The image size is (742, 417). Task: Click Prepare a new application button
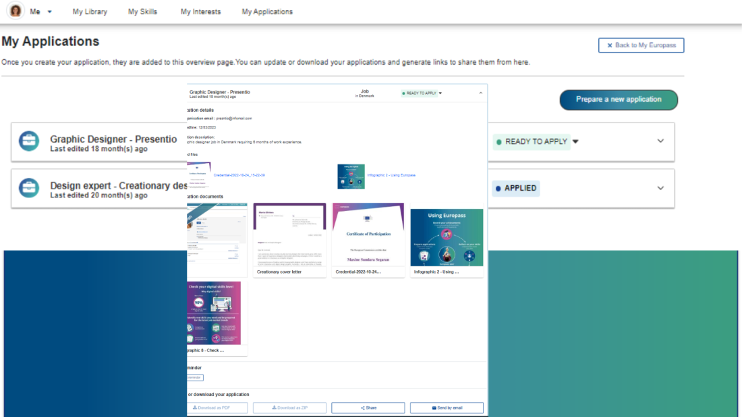pyautogui.click(x=619, y=100)
